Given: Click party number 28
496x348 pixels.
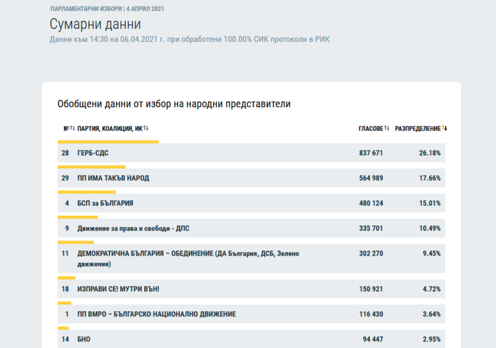Looking at the screenshot, I should [65, 153].
